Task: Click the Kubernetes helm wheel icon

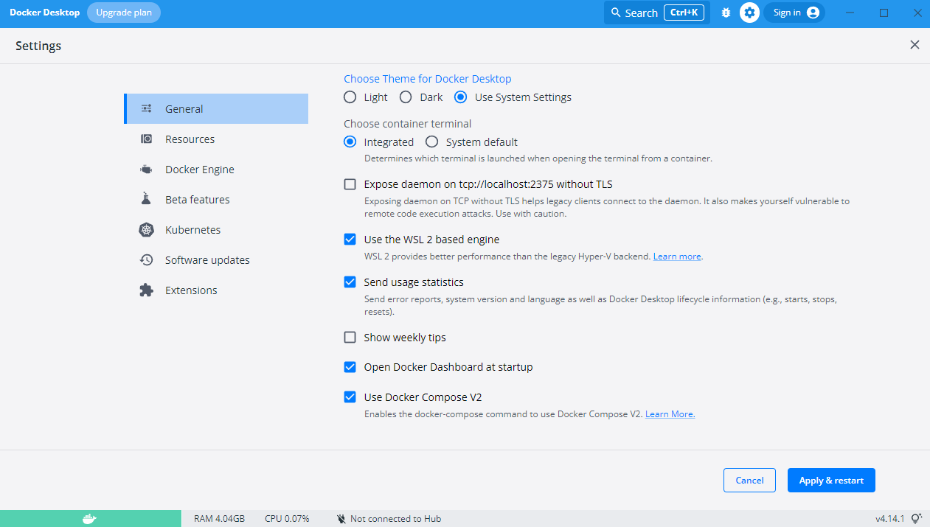Action: pos(146,230)
